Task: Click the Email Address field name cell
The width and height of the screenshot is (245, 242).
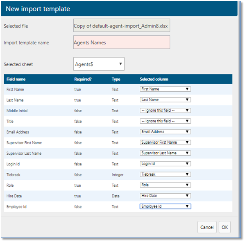Action: tap(18, 132)
